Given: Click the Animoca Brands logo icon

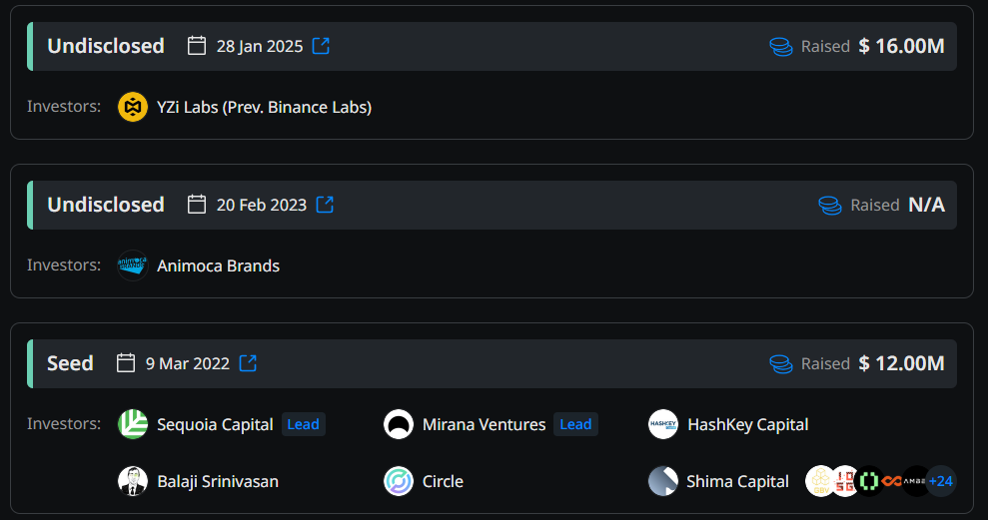Looking at the screenshot, I should (133, 265).
